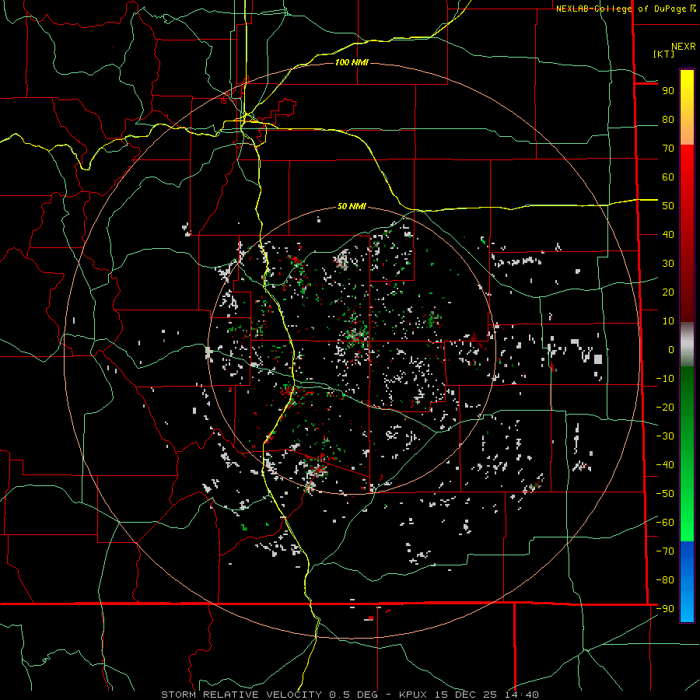This screenshot has height=700, width=700.
Task: Click the -90 value on the velocity scale
Action: pos(665,608)
